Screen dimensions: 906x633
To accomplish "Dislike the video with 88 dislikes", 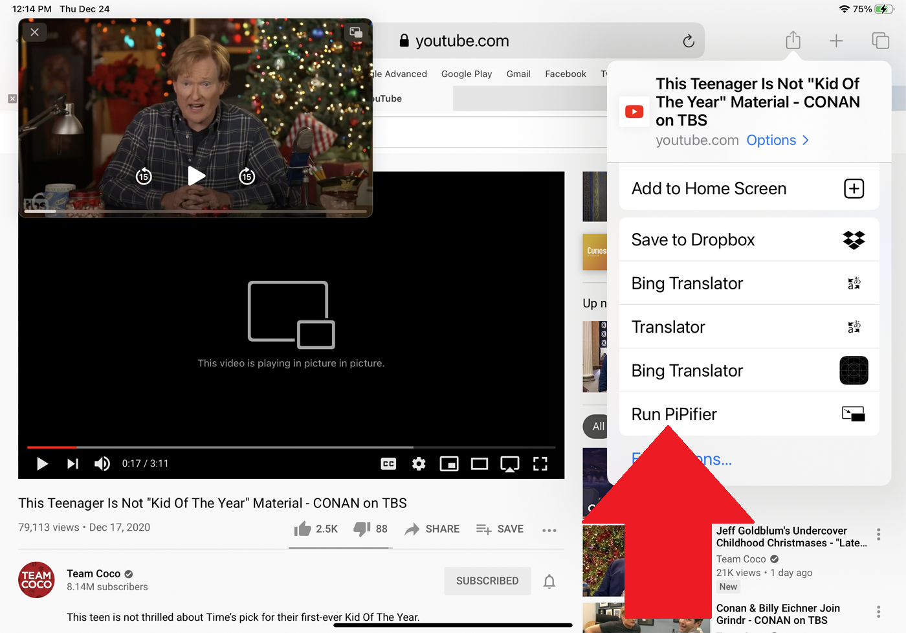I will [371, 529].
